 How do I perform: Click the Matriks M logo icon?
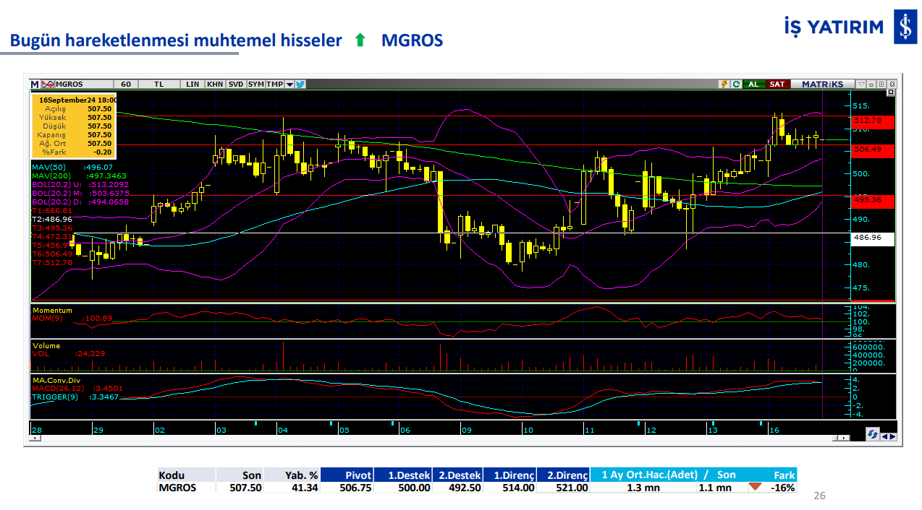[x=35, y=85]
